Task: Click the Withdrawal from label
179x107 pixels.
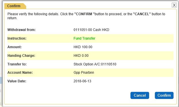Action: click(x=22, y=30)
